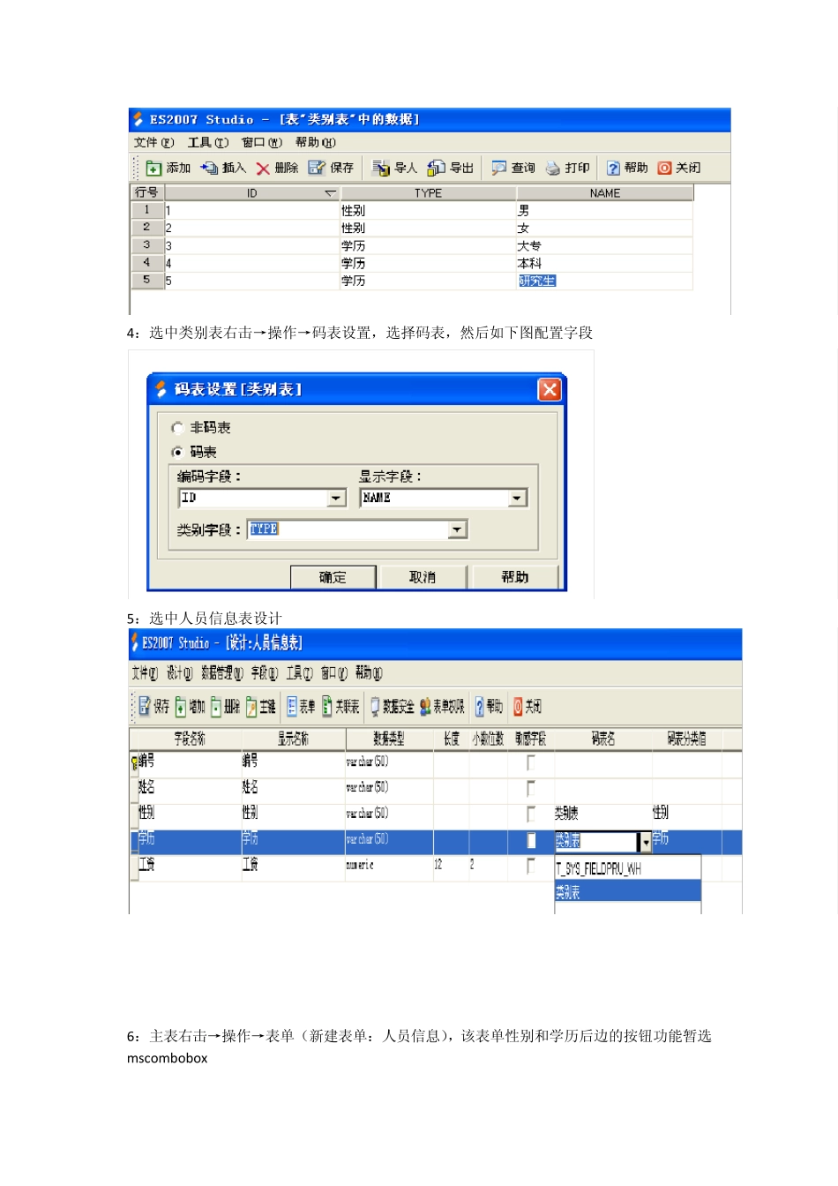The height and width of the screenshot is (1186, 838).
Task: Tick the 敏感字段 checkbox for the 学历 row
Action: click(x=531, y=840)
